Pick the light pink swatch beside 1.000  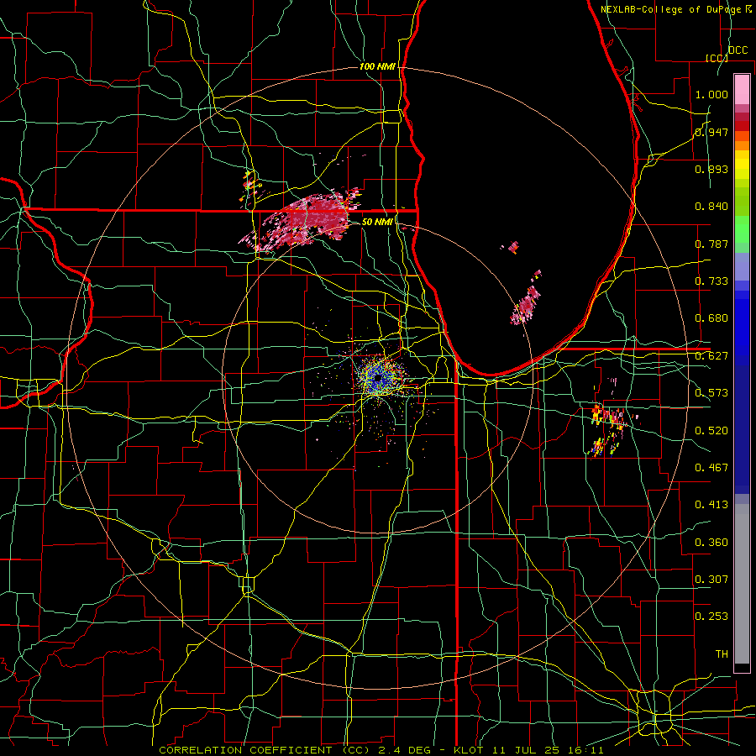742,90
